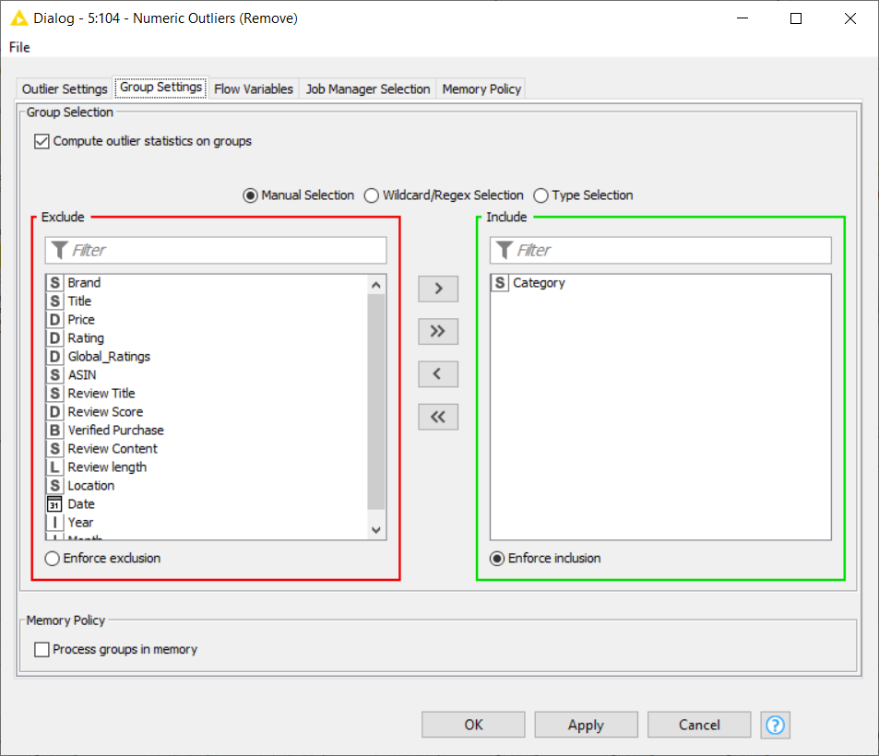Open the File menu
Image resolution: width=879 pixels, height=756 pixels.
(19, 47)
